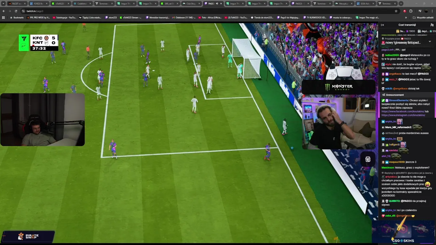Open the 'Wszystkie zakładki' bookmarks folder
Viewport: 436px width, 245px height.
tap(423, 17)
